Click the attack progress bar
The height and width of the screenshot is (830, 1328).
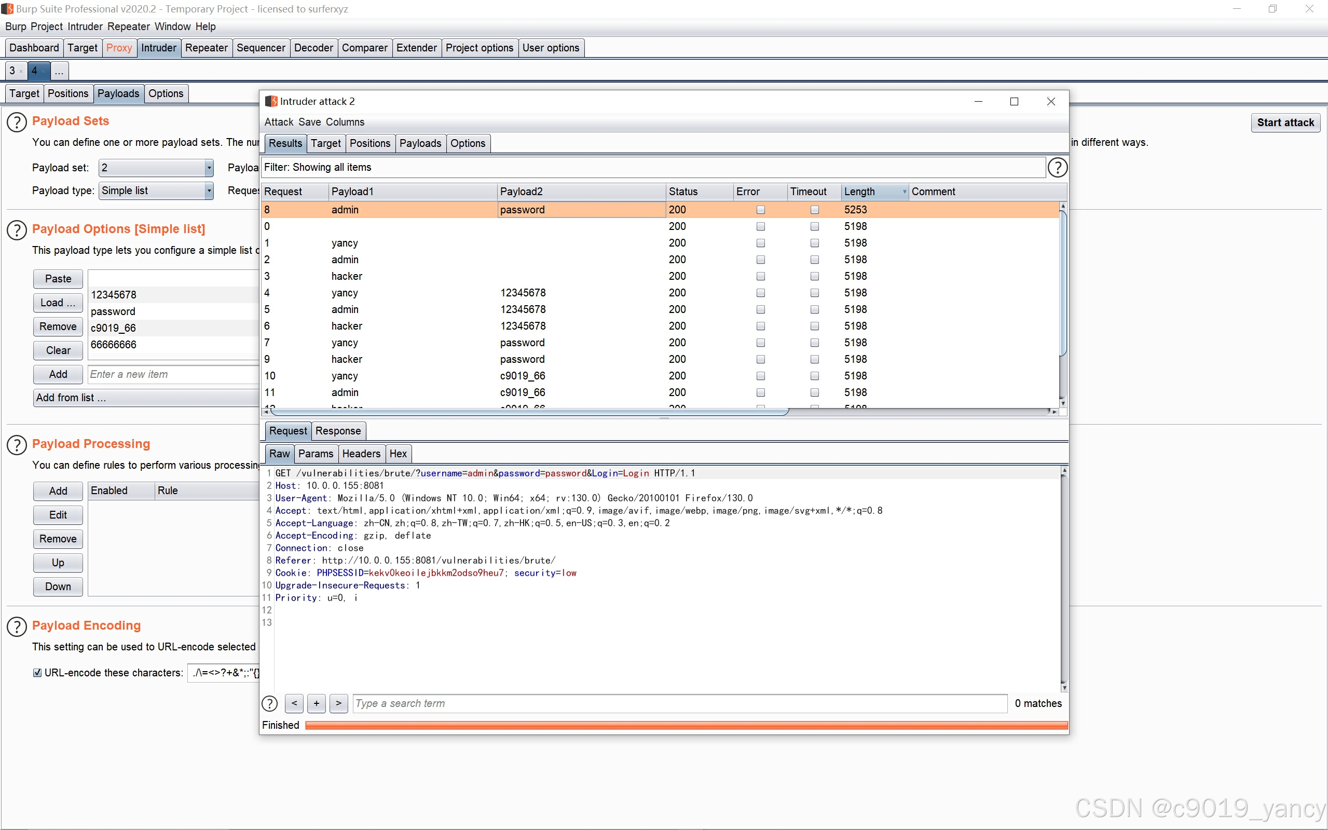click(686, 725)
